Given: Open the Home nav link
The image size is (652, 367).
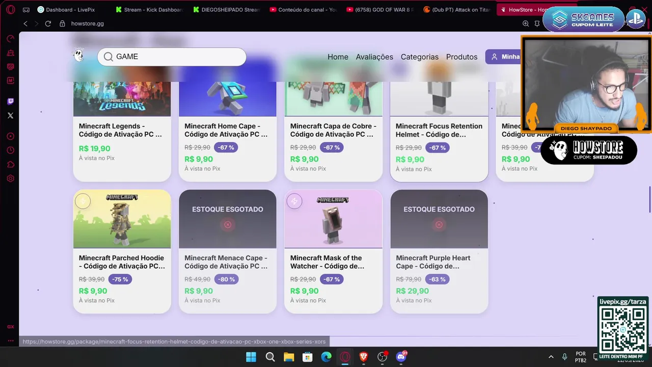Looking at the screenshot, I should (x=338, y=57).
